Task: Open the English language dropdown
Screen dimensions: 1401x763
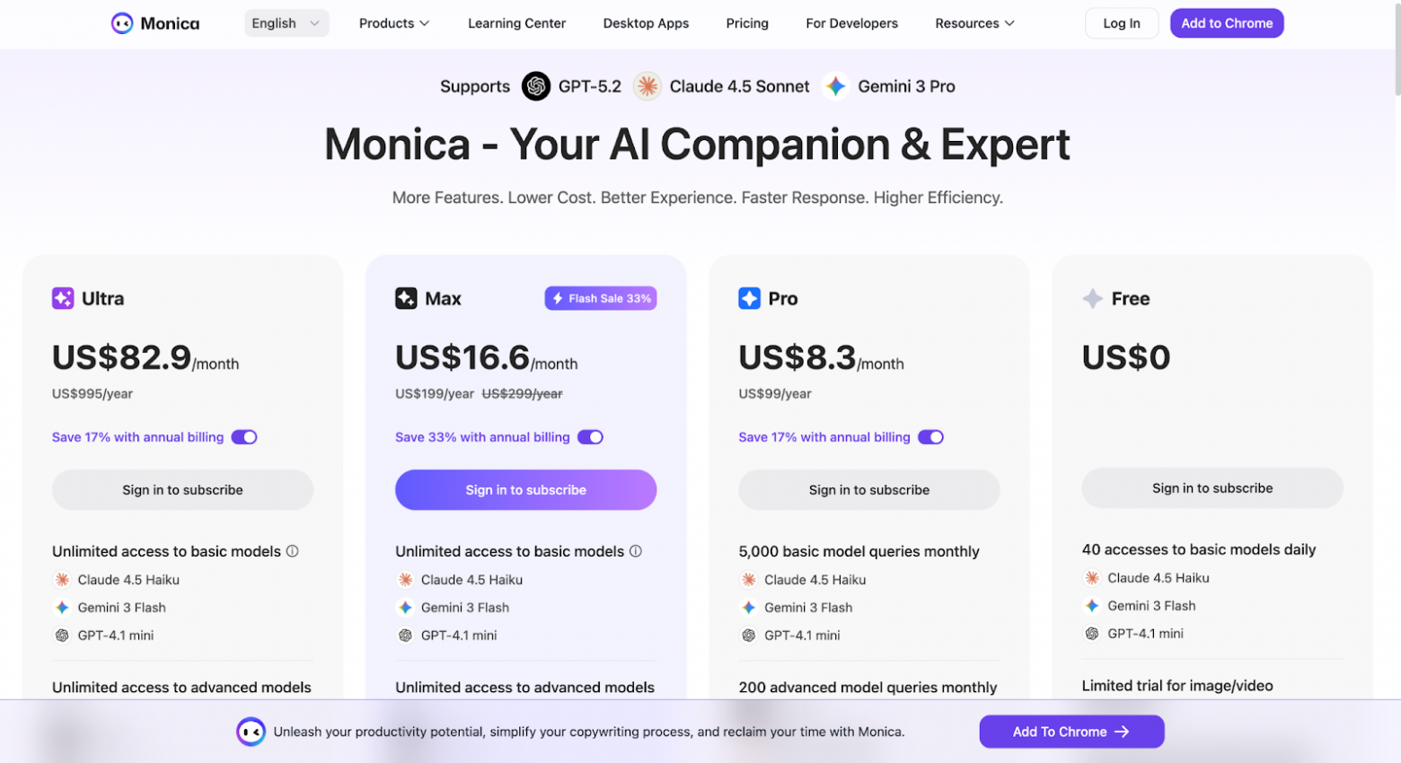Action: coord(286,22)
